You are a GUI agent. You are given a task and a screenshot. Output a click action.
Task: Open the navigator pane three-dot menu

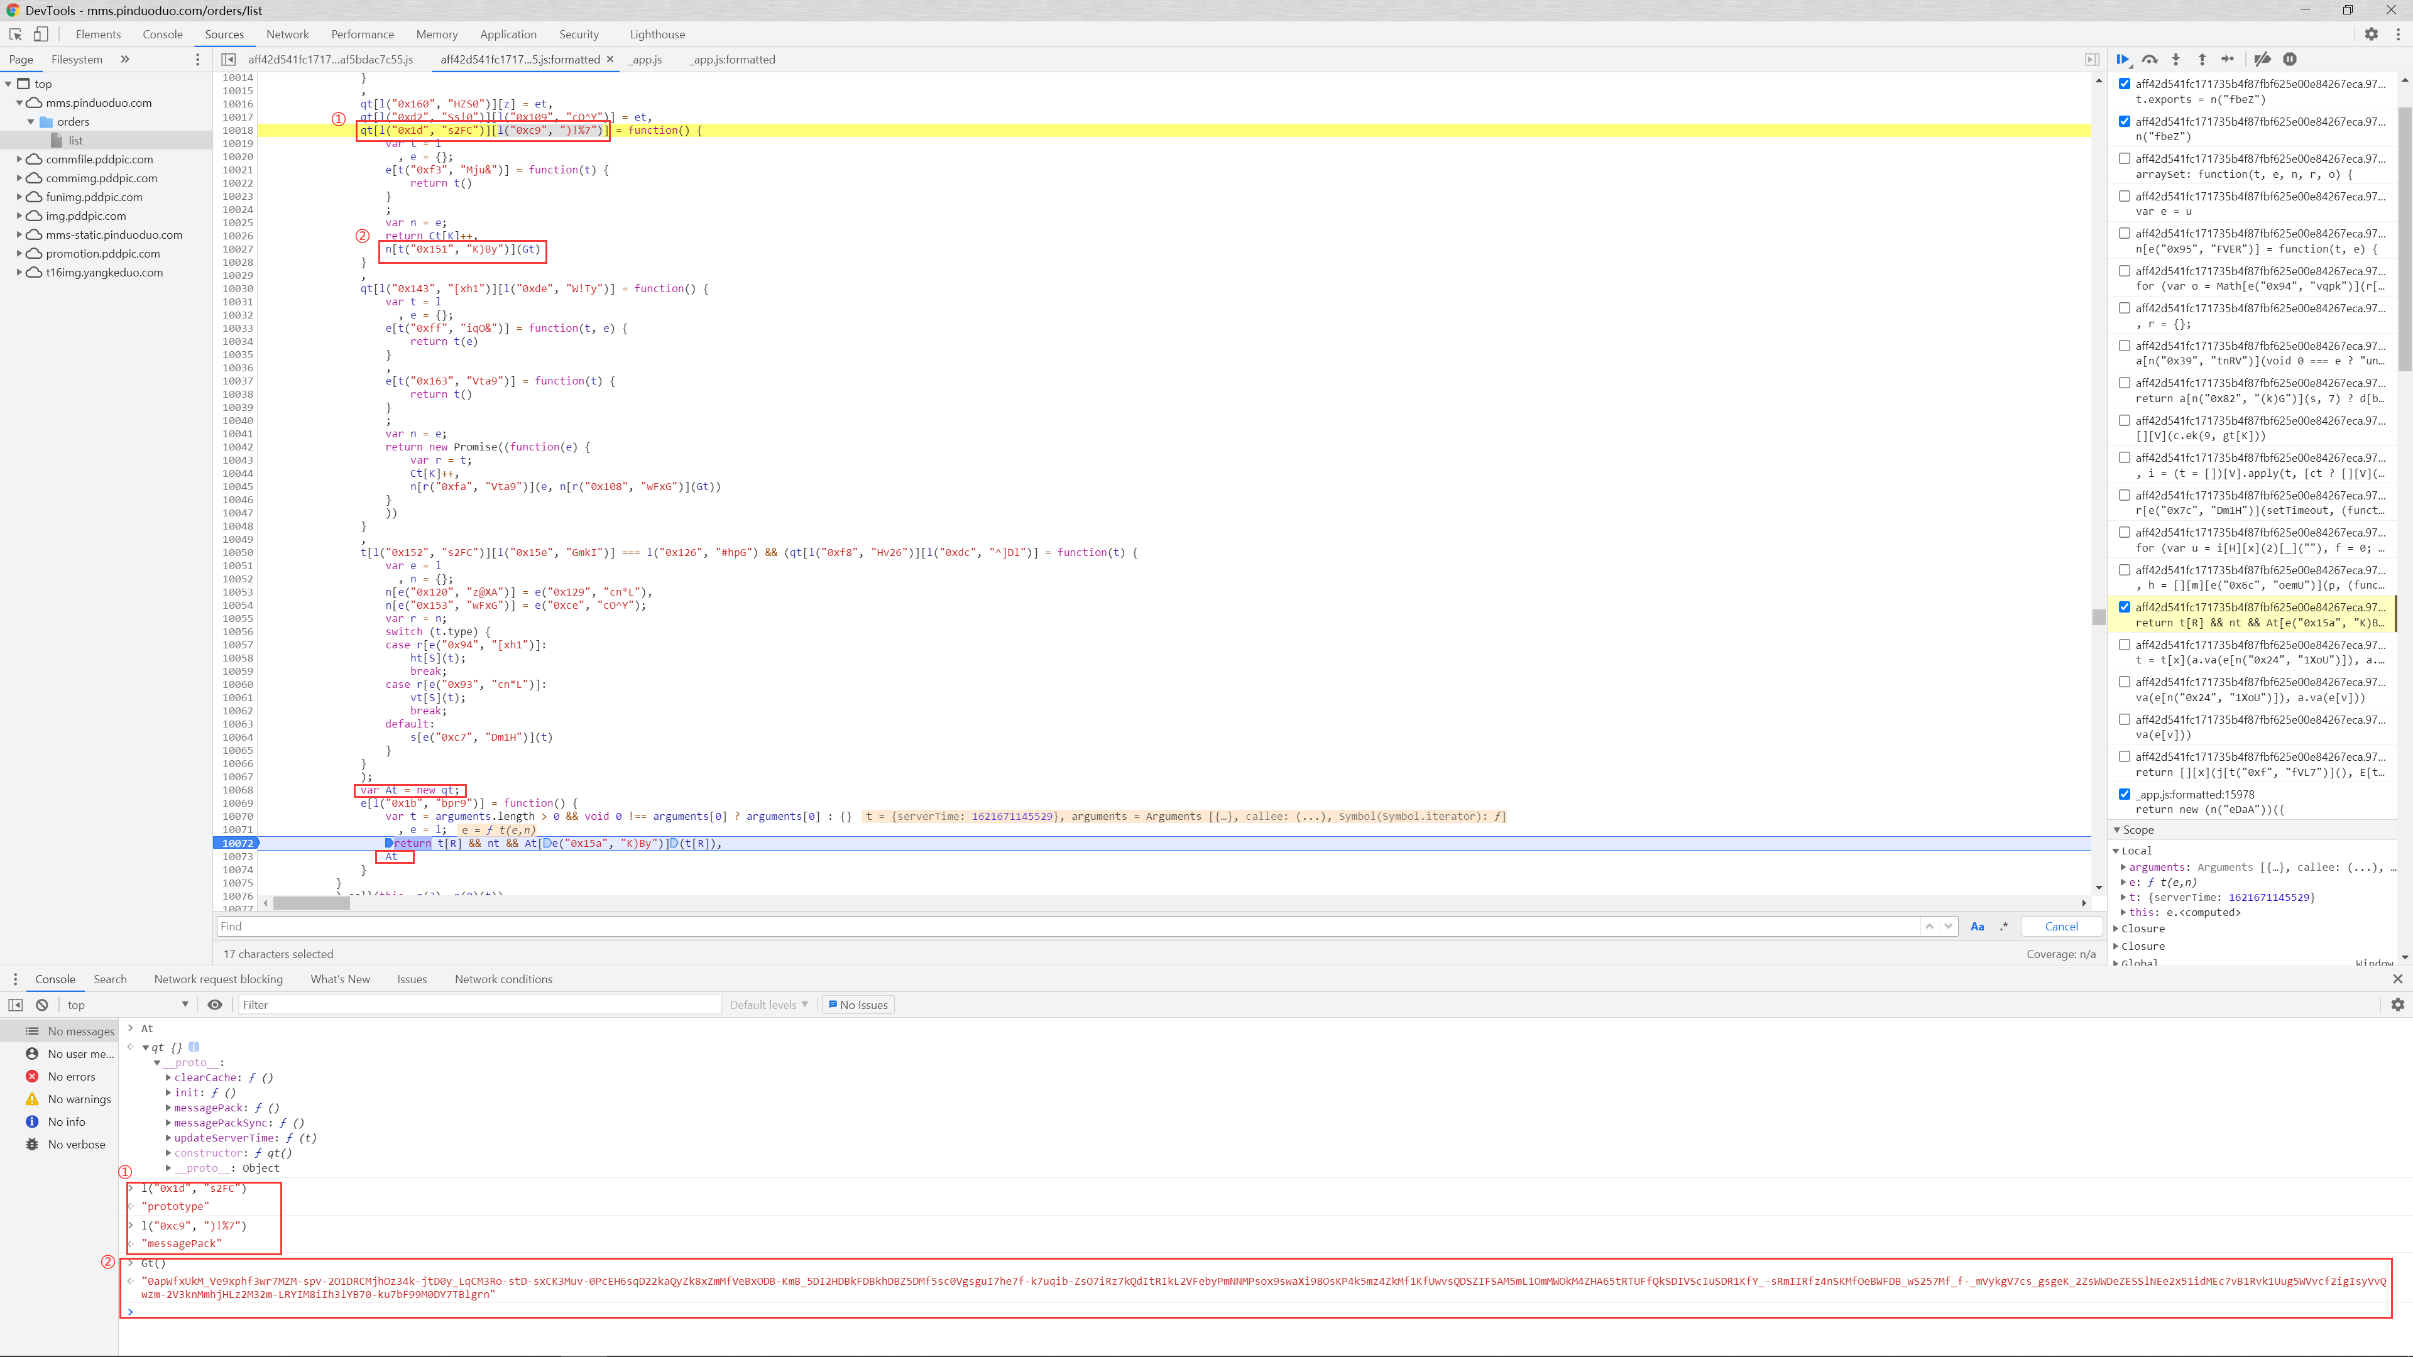point(197,59)
